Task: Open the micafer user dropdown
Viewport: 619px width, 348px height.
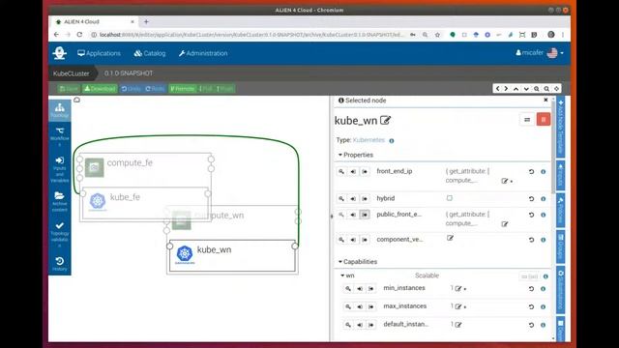Action: 540,53
